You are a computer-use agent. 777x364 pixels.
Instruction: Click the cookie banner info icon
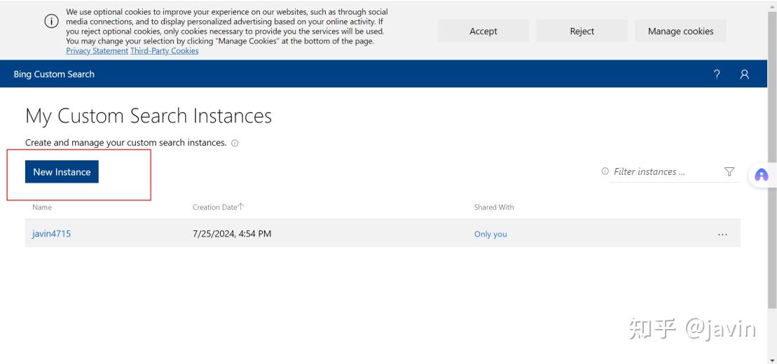52,21
